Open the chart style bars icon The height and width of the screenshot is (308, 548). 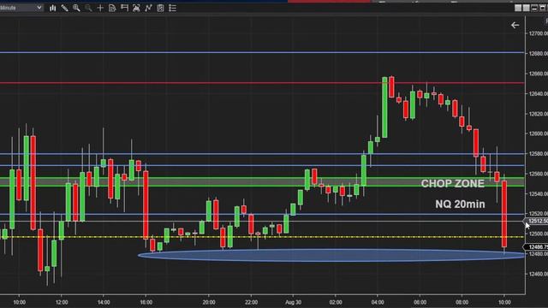click(52, 8)
